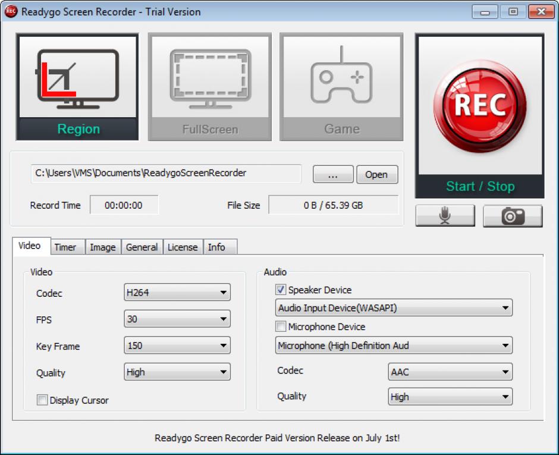Select the Region capture mode
This screenshot has width=559, height=455.
coord(77,87)
